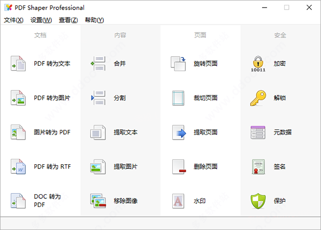The width and height of the screenshot is (321, 230).
Task: Click the 水印 watermark icon
Action: tap(178, 201)
